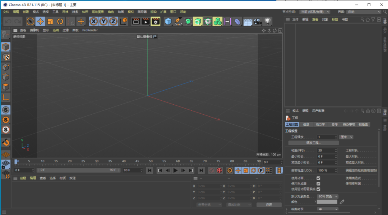The height and width of the screenshot is (215, 388).
Task: Go to start of animation
Action: [x=149, y=170]
